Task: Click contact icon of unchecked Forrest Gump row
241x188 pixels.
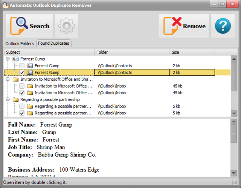Action: coord(30,66)
